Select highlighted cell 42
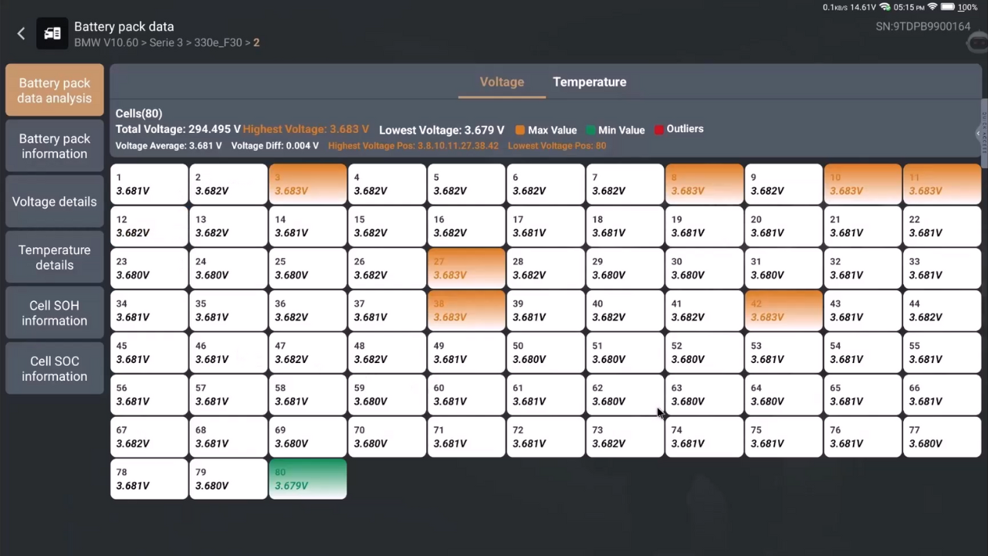988x556 pixels. pos(783,310)
